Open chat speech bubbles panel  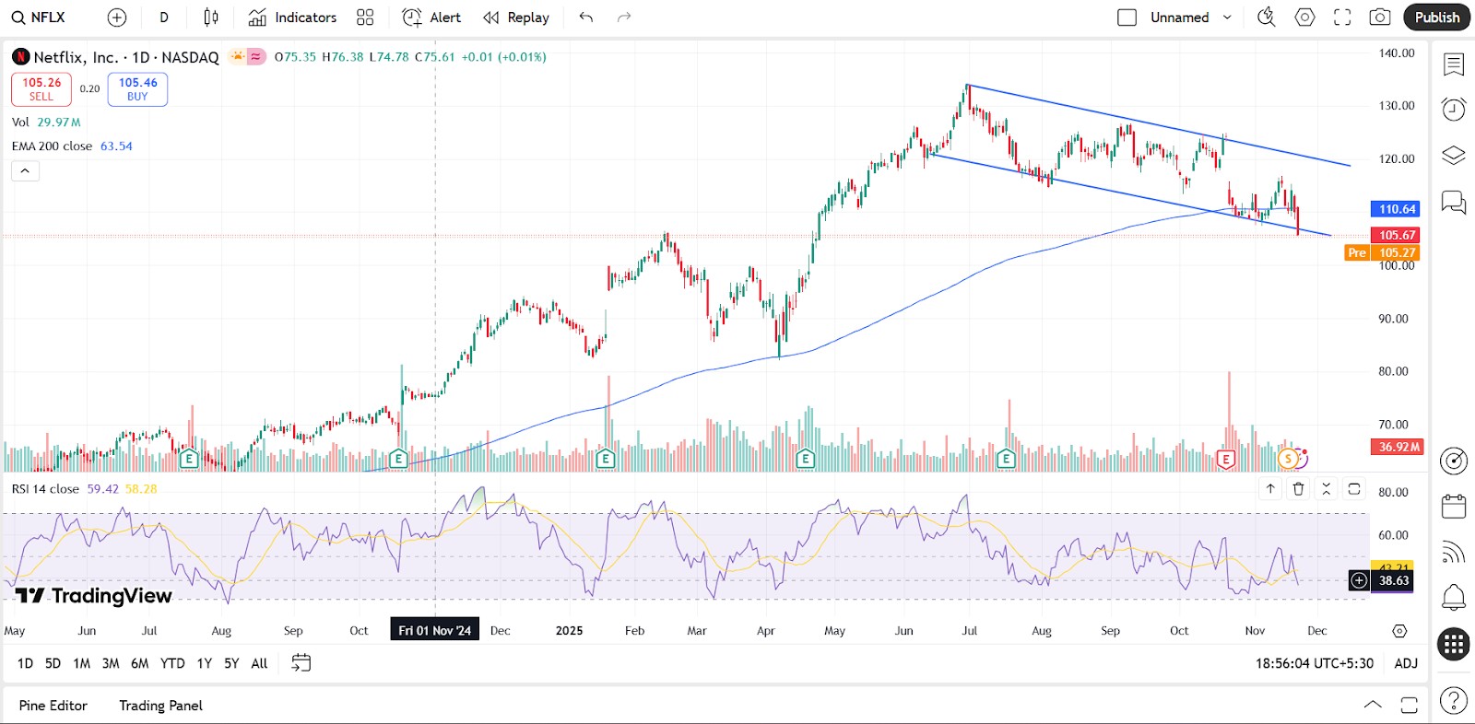point(1454,202)
